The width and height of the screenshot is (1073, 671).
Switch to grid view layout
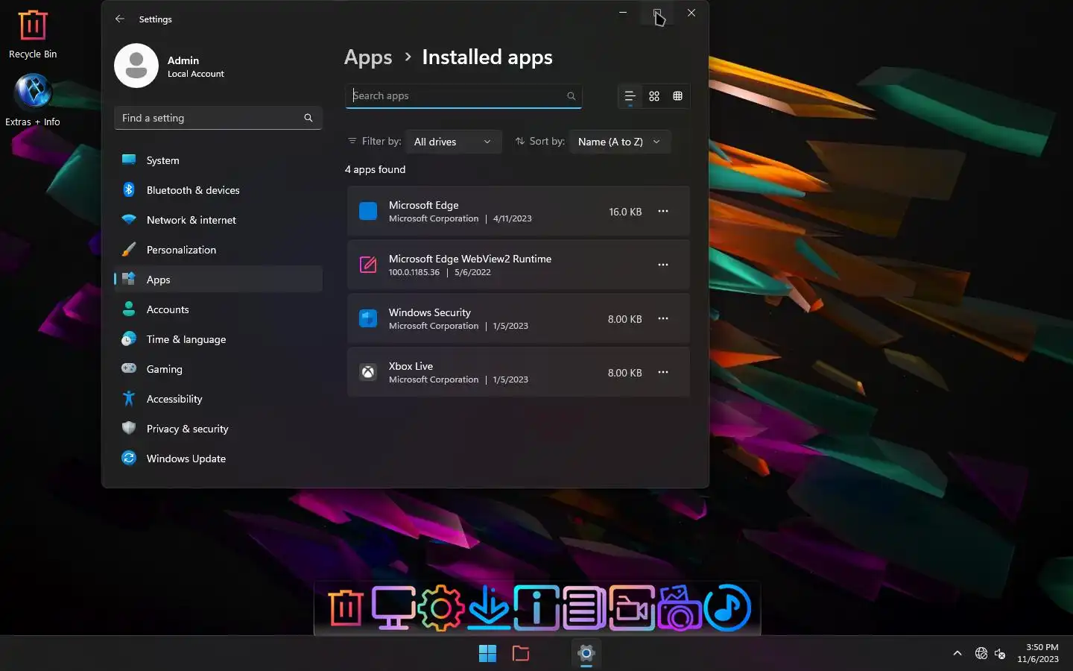pos(654,96)
